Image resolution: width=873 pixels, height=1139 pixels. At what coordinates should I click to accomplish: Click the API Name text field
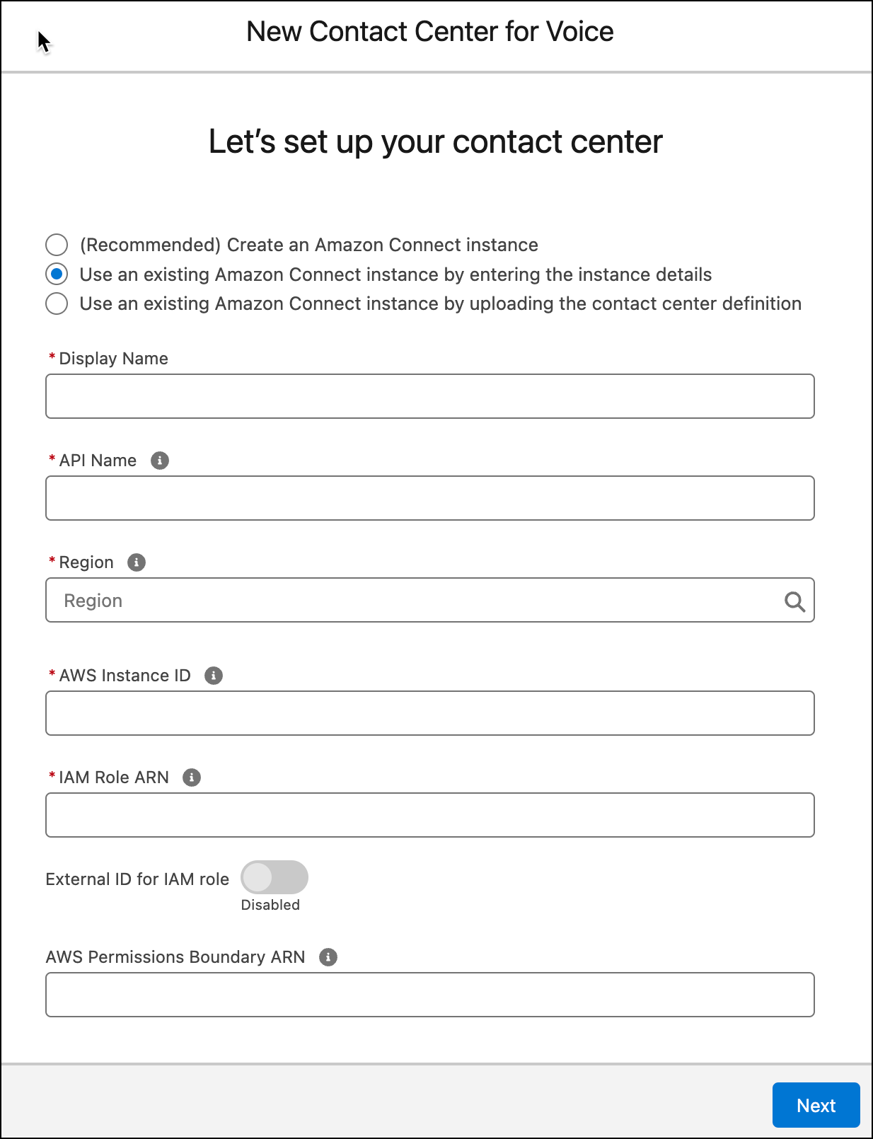pos(429,498)
